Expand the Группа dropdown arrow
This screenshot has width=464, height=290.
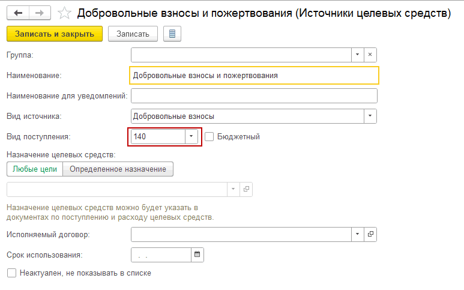(x=358, y=55)
